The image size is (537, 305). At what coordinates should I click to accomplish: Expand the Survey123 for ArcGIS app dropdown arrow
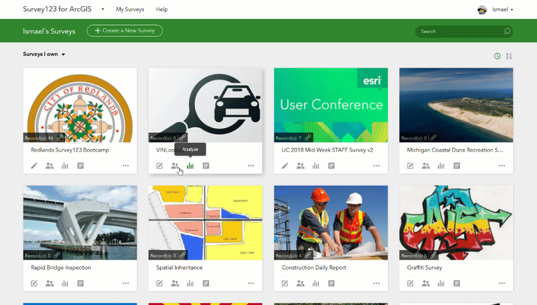tap(103, 9)
